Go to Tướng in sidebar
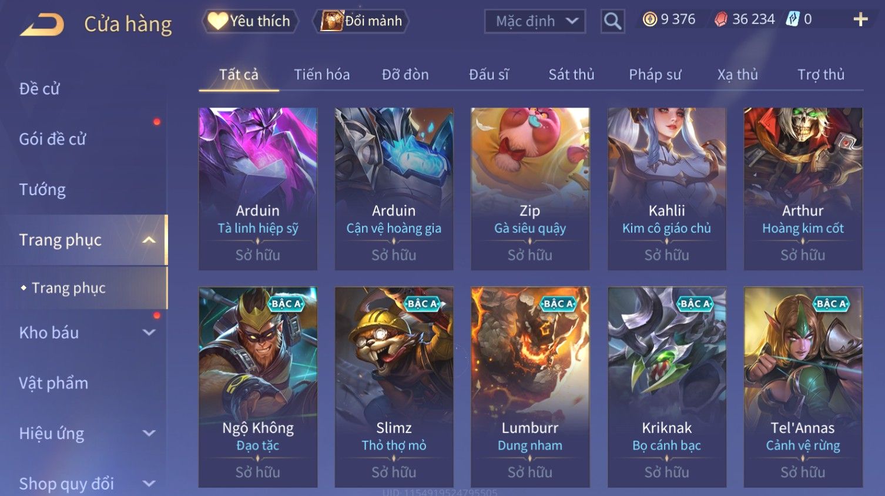The image size is (885, 496). [x=42, y=190]
